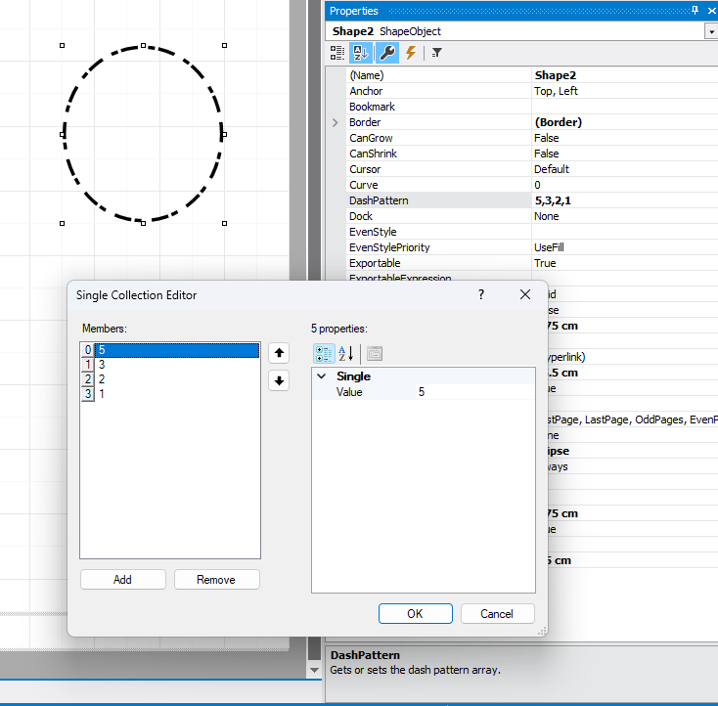
Task: Expand the Border property group
Action: [x=336, y=122]
